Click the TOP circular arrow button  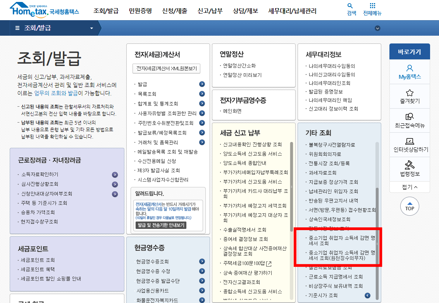tap(410, 207)
